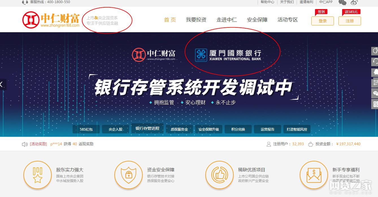
Task: Open the WeChat icon in the top bar
Action: (342, 2)
